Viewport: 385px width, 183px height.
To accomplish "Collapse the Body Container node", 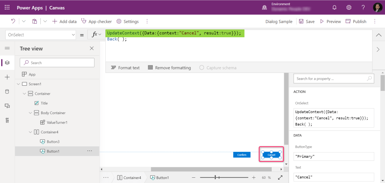I will (30, 113).
